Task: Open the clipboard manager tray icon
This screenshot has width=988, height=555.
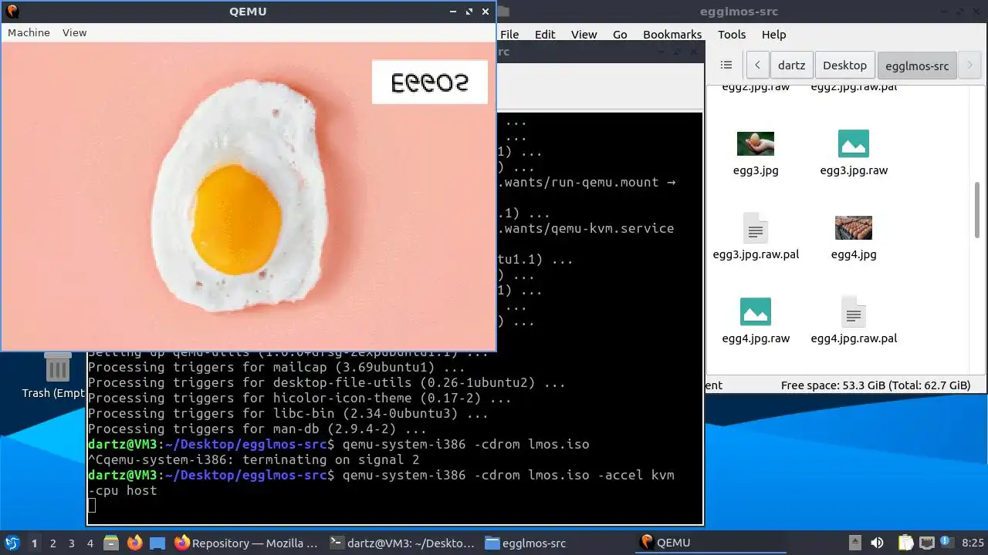Action: tap(905, 543)
